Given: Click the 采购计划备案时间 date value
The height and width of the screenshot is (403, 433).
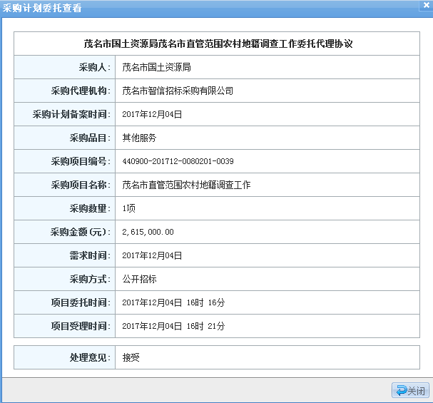Looking at the screenshot, I should [x=153, y=114].
